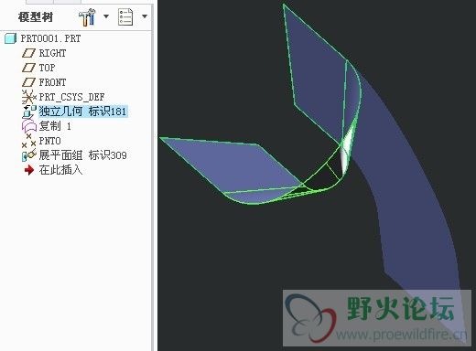
Task: Select the lower left flat quilt surface
Action: (x=232, y=165)
